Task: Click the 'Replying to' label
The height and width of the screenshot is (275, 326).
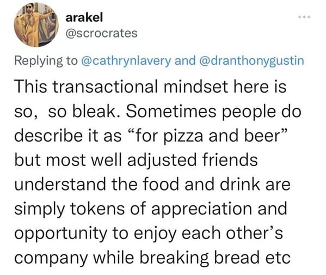Action: point(46,60)
